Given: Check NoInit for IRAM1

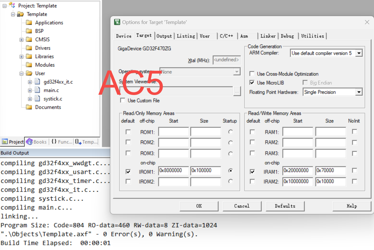Looking at the screenshot, I should pyautogui.click(x=355, y=171).
